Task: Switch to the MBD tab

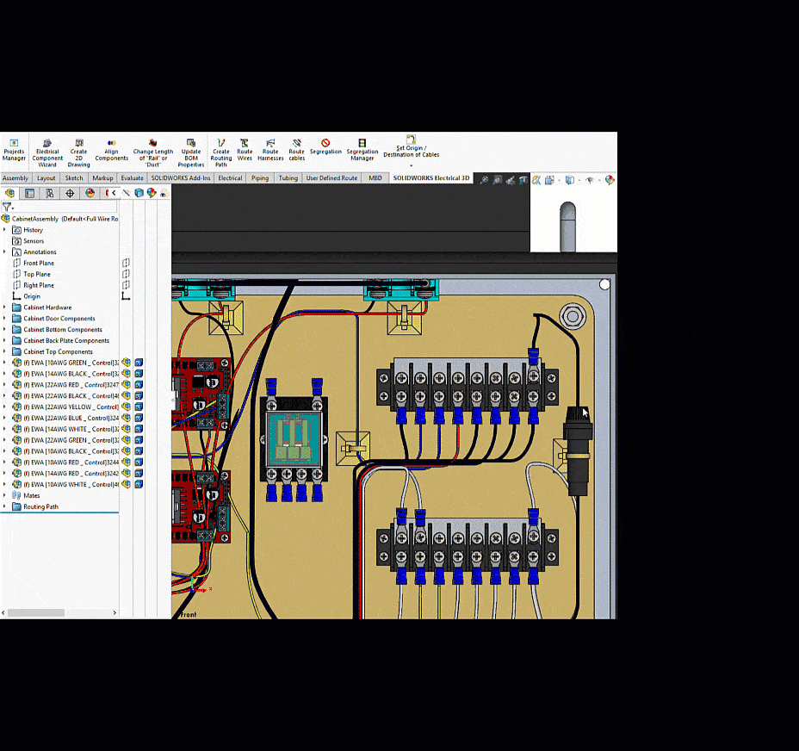Action: (375, 178)
